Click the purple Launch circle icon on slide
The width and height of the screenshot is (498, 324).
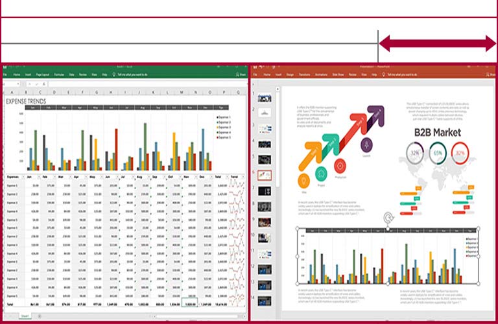[x=368, y=145]
